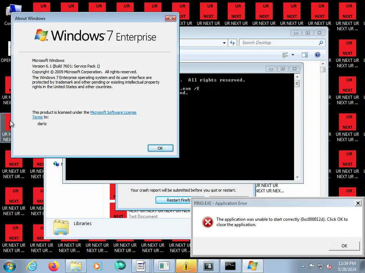Image resolution: width=365 pixels, height=273 pixels.
Task: Toggle the Explorer preview pane
Action: pos(305,55)
